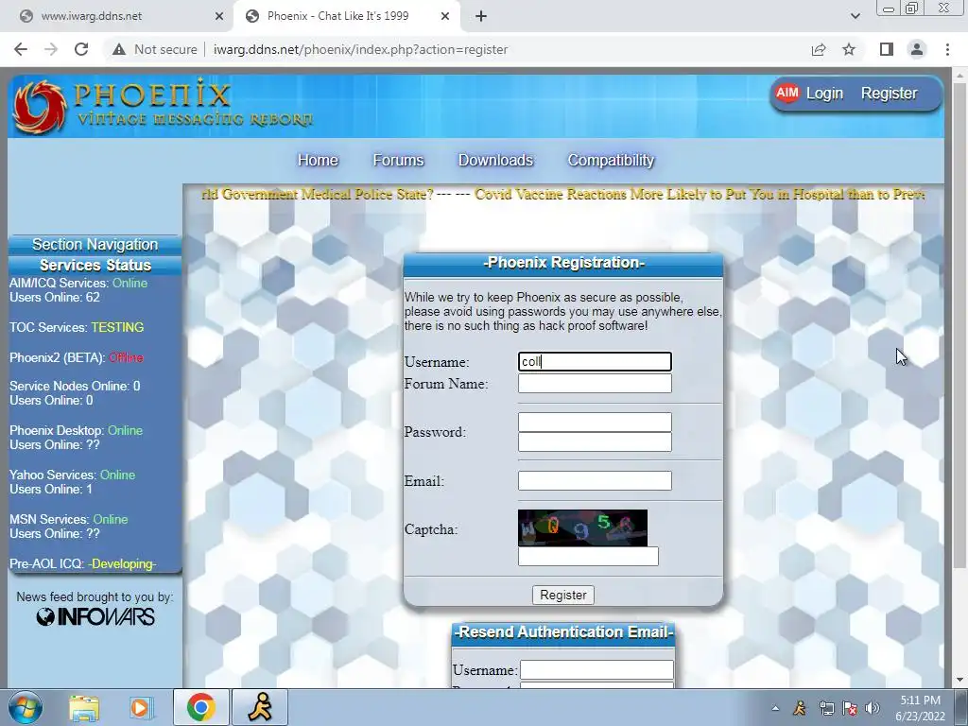Viewport: 968px width, 726px height.
Task: Open the clock showing 5:11 PM
Action: coord(920,708)
